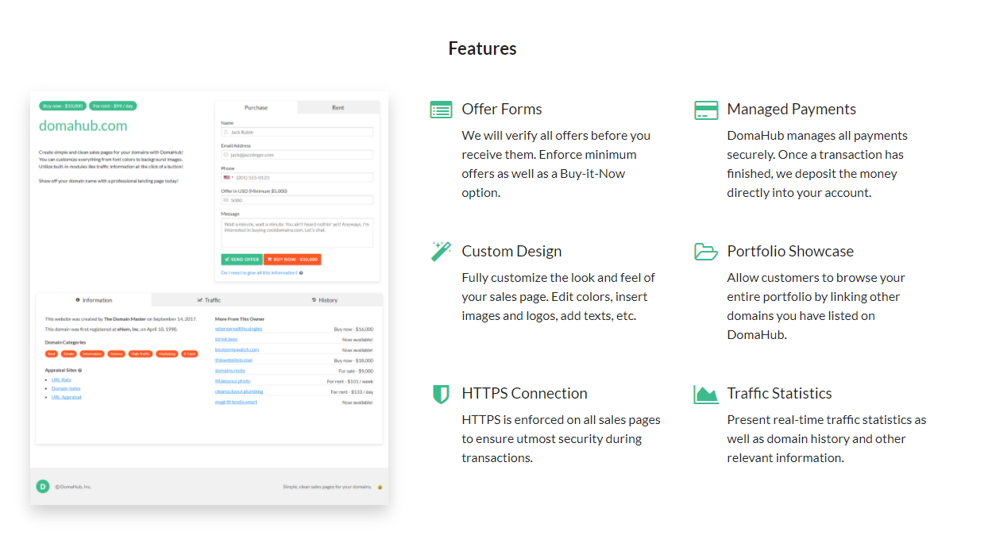The height and width of the screenshot is (555, 988).
Task: Click the Email Address input field
Action: point(297,155)
